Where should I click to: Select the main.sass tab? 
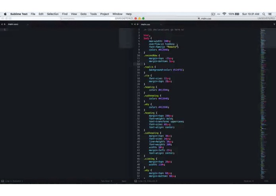pos(13,24)
